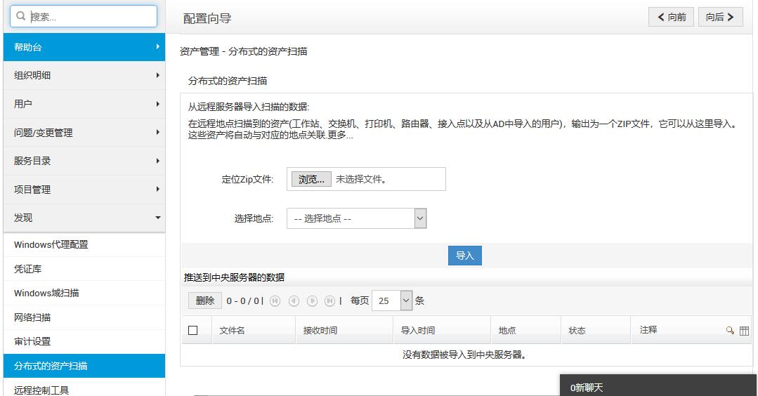Viewport: 758px width, 396px height.
Task: Click the 地点 column header
Action: [507, 330]
